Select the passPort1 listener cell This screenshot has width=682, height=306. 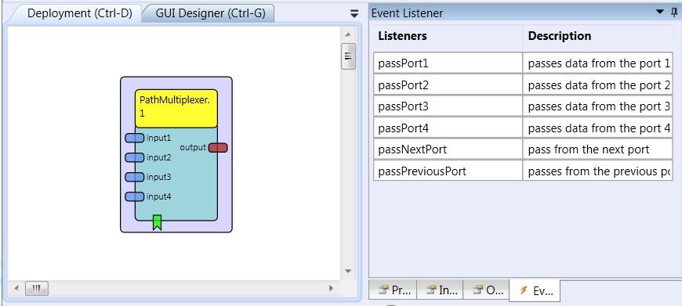pyautogui.click(x=448, y=63)
